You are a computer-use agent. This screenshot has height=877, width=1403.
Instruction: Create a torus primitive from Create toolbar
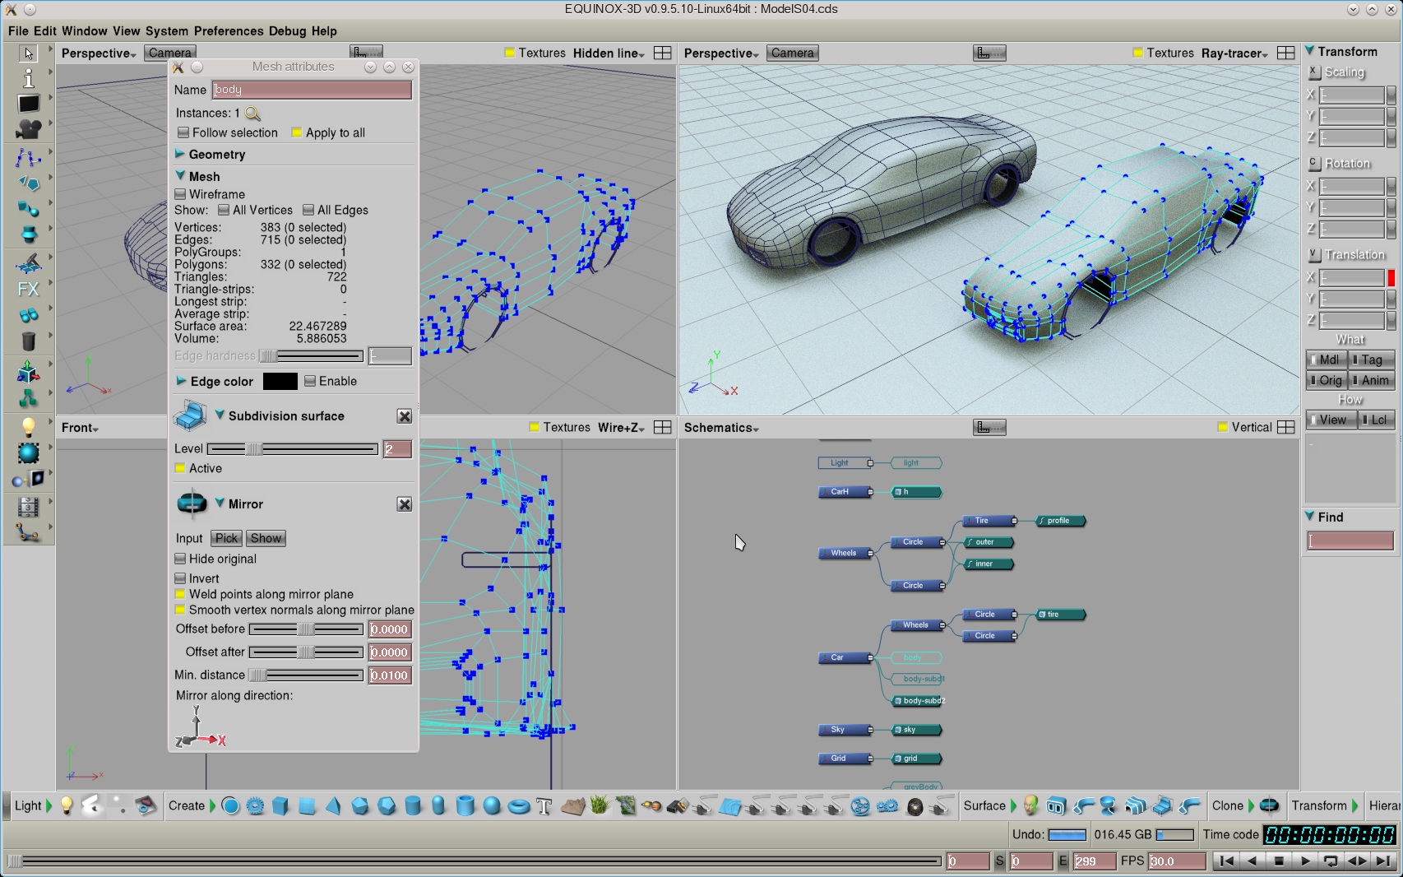pos(518,806)
